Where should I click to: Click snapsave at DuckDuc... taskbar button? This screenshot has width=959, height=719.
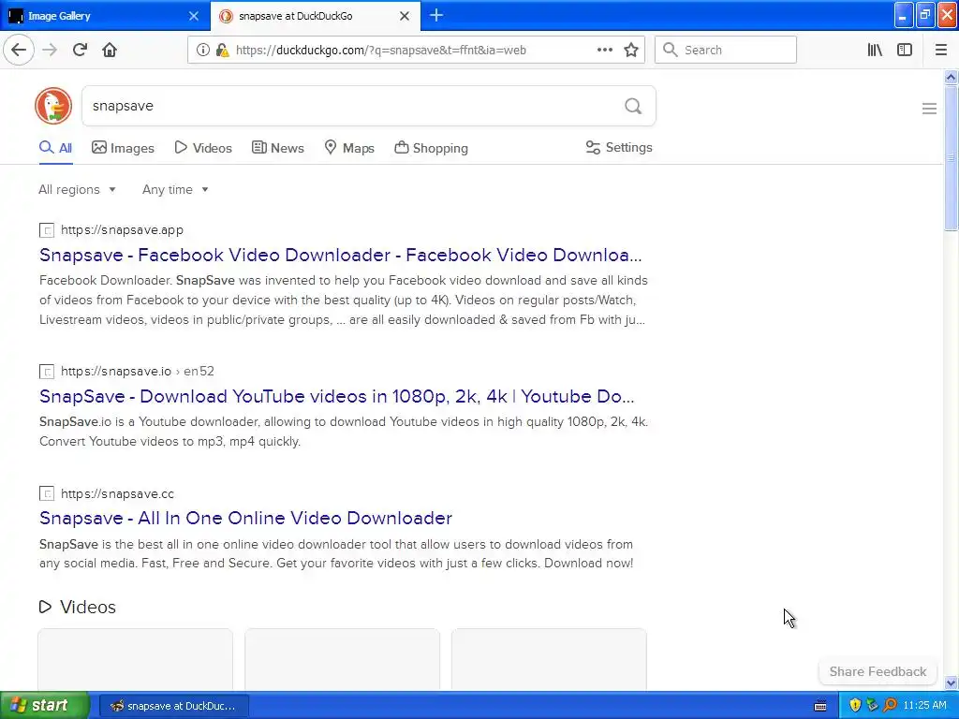tap(173, 706)
